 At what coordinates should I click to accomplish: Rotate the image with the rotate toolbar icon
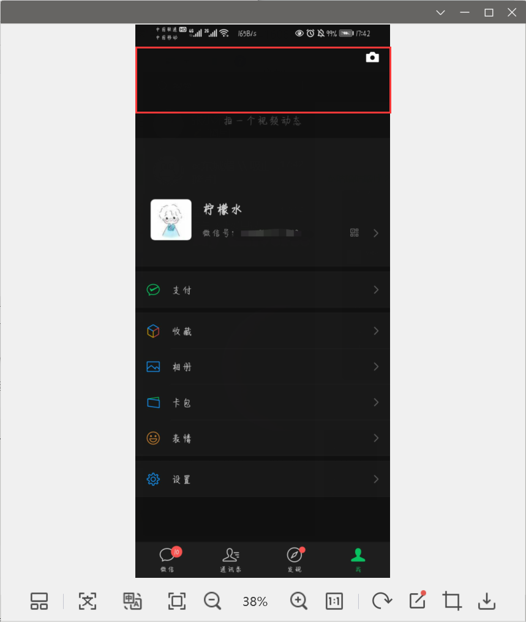click(x=382, y=601)
